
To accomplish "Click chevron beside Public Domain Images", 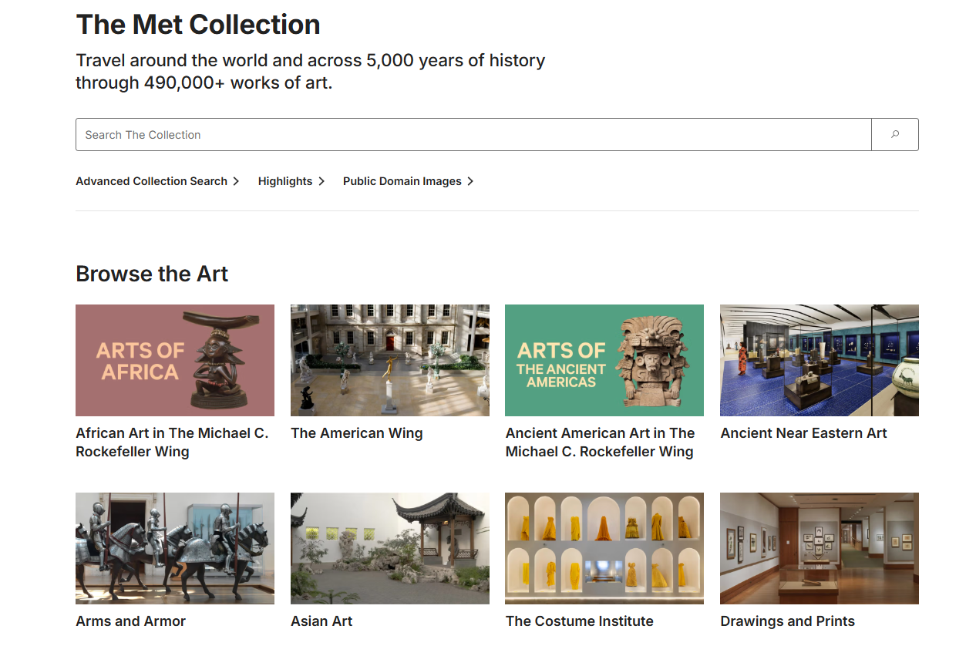I will coord(470,181).
